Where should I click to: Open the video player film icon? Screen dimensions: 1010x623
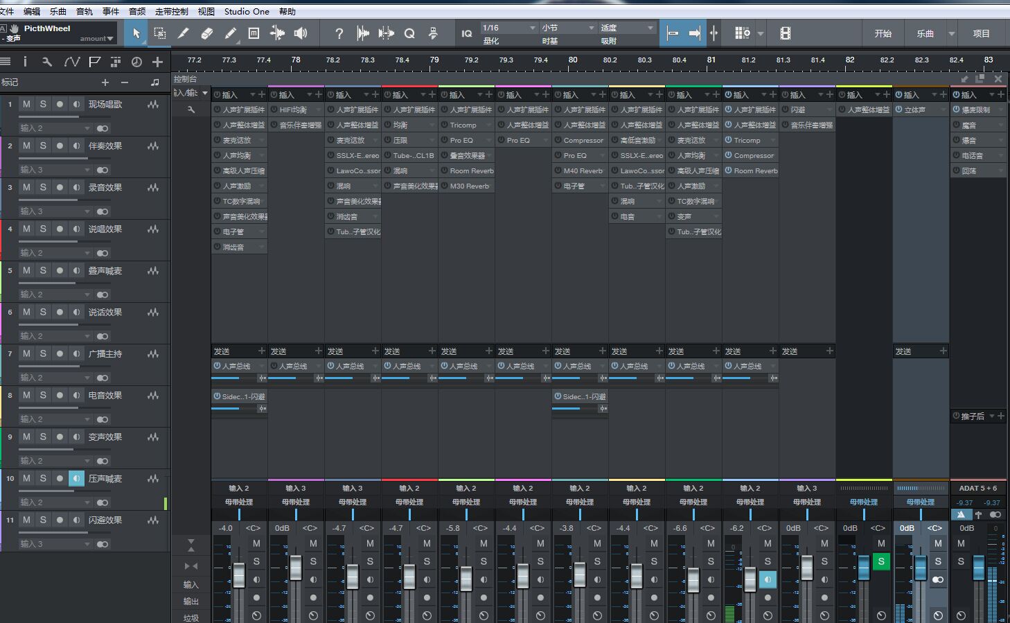click(785, 33)
